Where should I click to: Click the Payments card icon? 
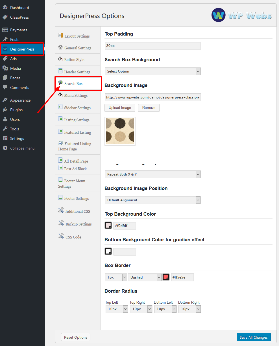pos(5,30)
